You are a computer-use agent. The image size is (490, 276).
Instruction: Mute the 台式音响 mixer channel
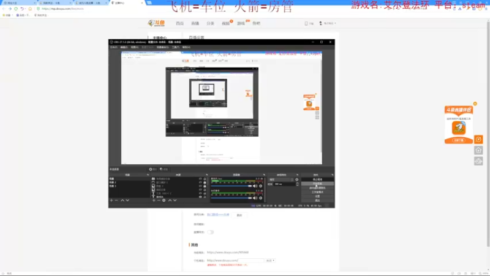click(x=255, y=197)
